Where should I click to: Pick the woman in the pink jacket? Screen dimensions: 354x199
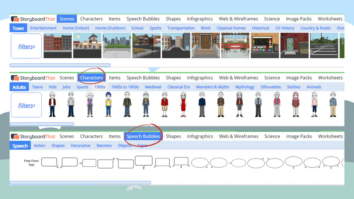277,104
